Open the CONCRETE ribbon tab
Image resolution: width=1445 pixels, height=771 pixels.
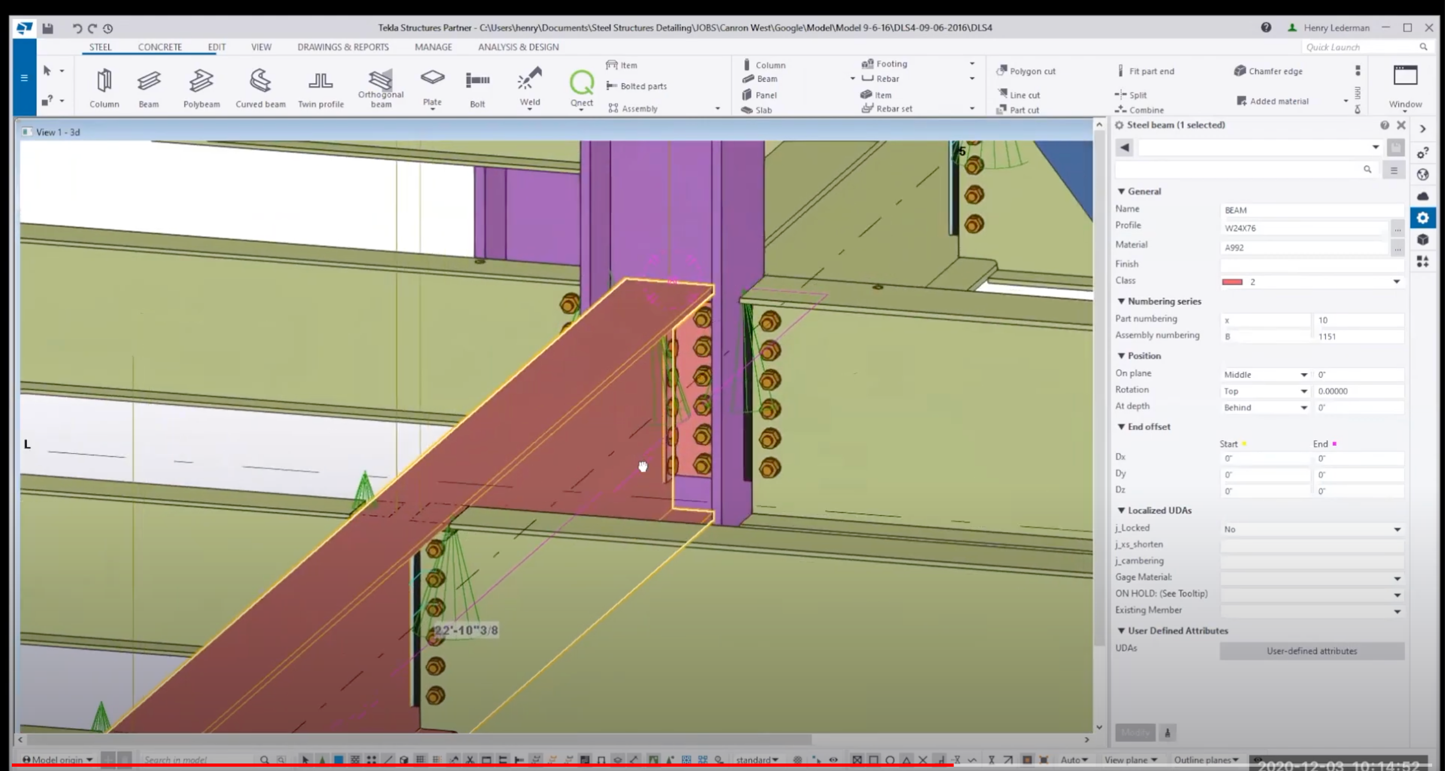coord(160,47)
